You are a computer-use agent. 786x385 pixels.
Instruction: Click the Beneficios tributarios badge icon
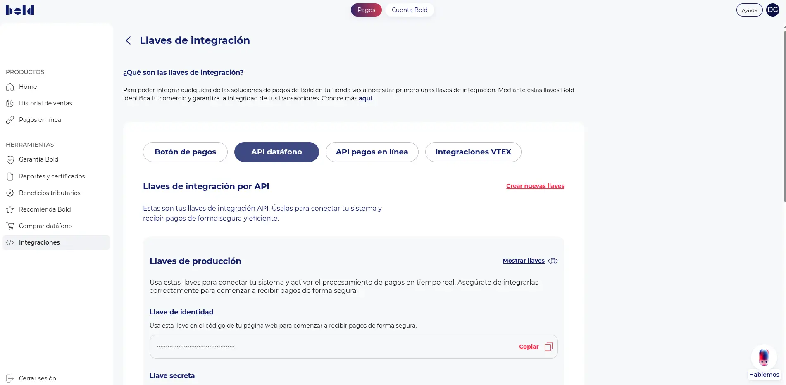coord(10,193)
